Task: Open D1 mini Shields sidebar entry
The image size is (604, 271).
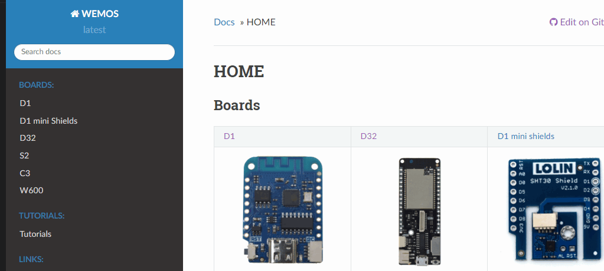Action: (x=48, y=121)
